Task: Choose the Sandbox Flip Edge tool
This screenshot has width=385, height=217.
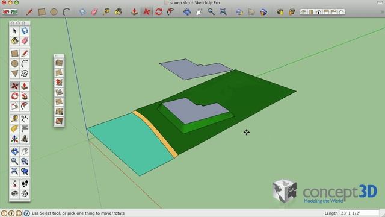Action: point(59,121)
